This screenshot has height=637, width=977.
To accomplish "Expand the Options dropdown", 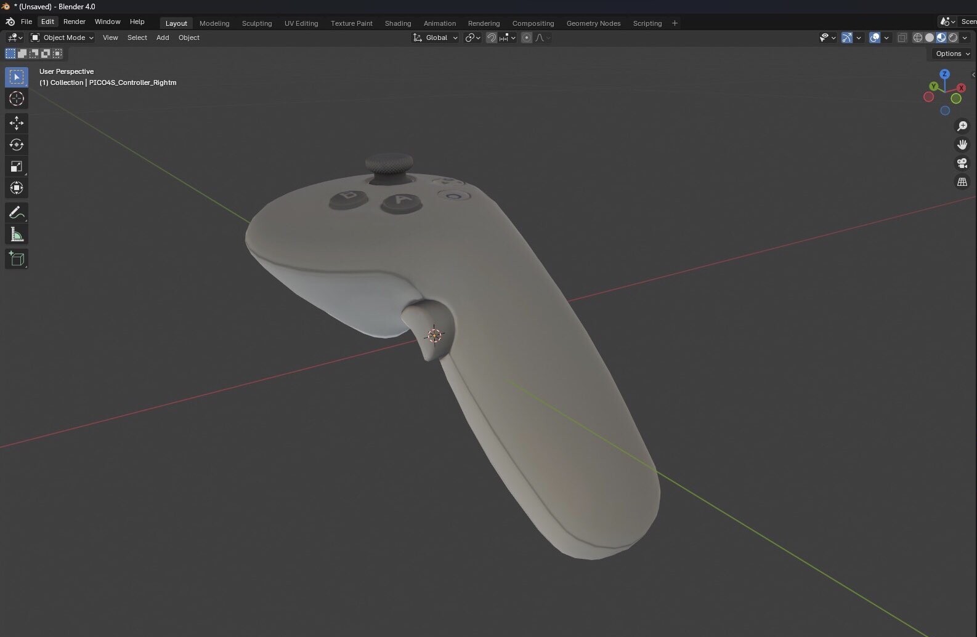I will (952, 54).
